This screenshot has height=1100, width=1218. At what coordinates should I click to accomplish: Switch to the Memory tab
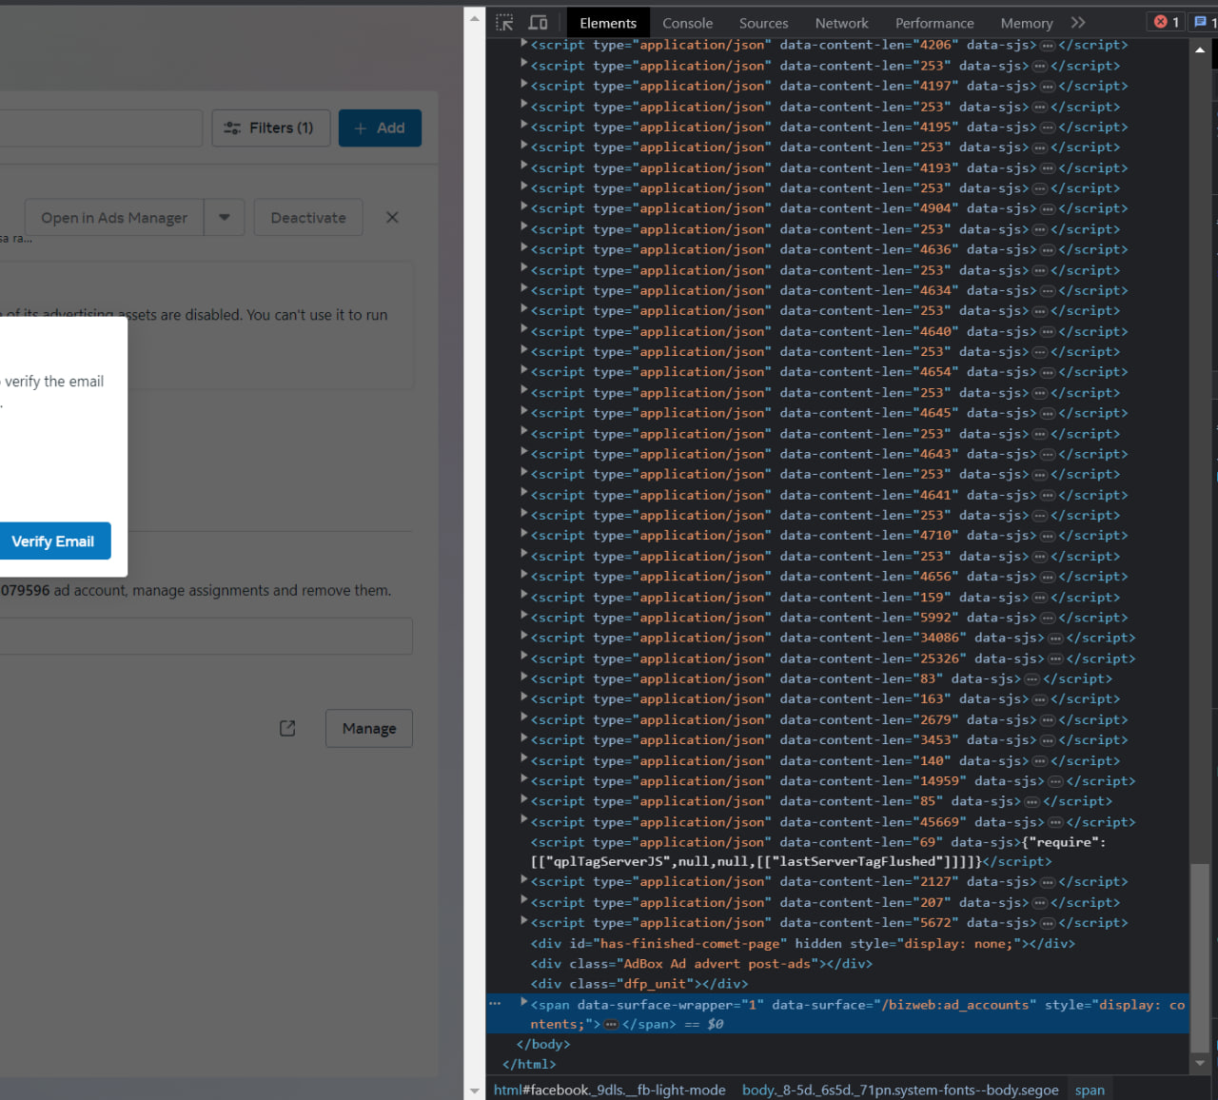point(1027,23)
